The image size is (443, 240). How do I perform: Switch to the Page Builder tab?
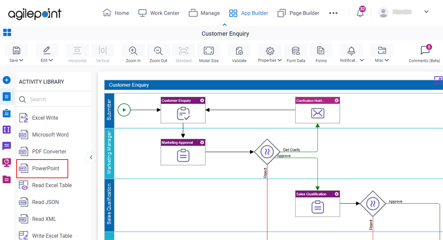coord(299,13)
